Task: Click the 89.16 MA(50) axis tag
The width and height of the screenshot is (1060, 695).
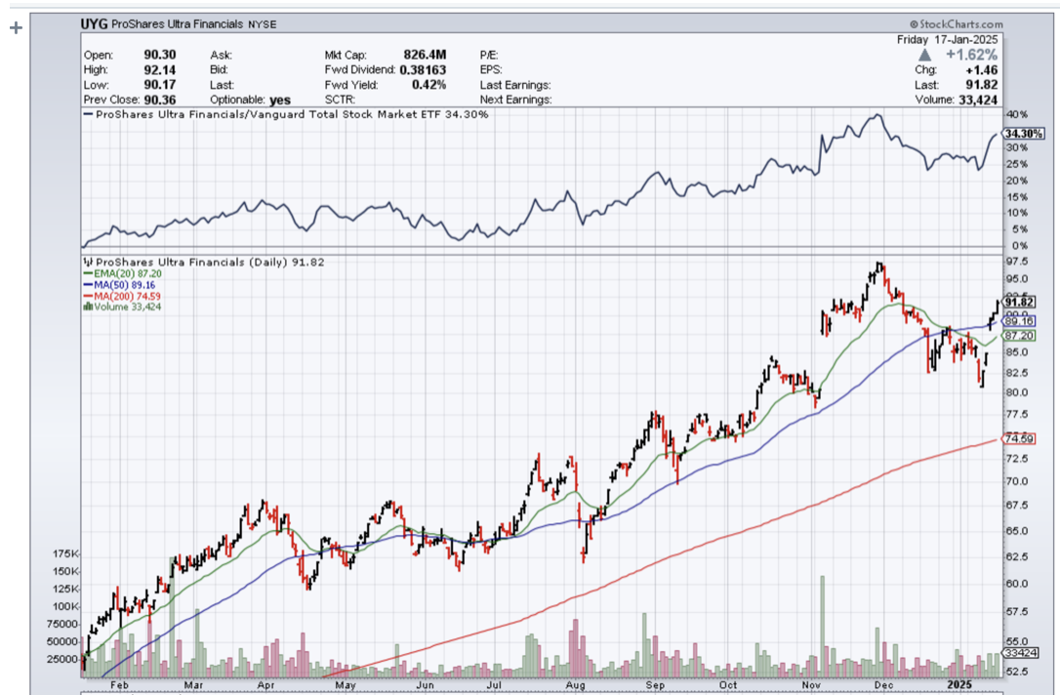Action: [1018, 320]
